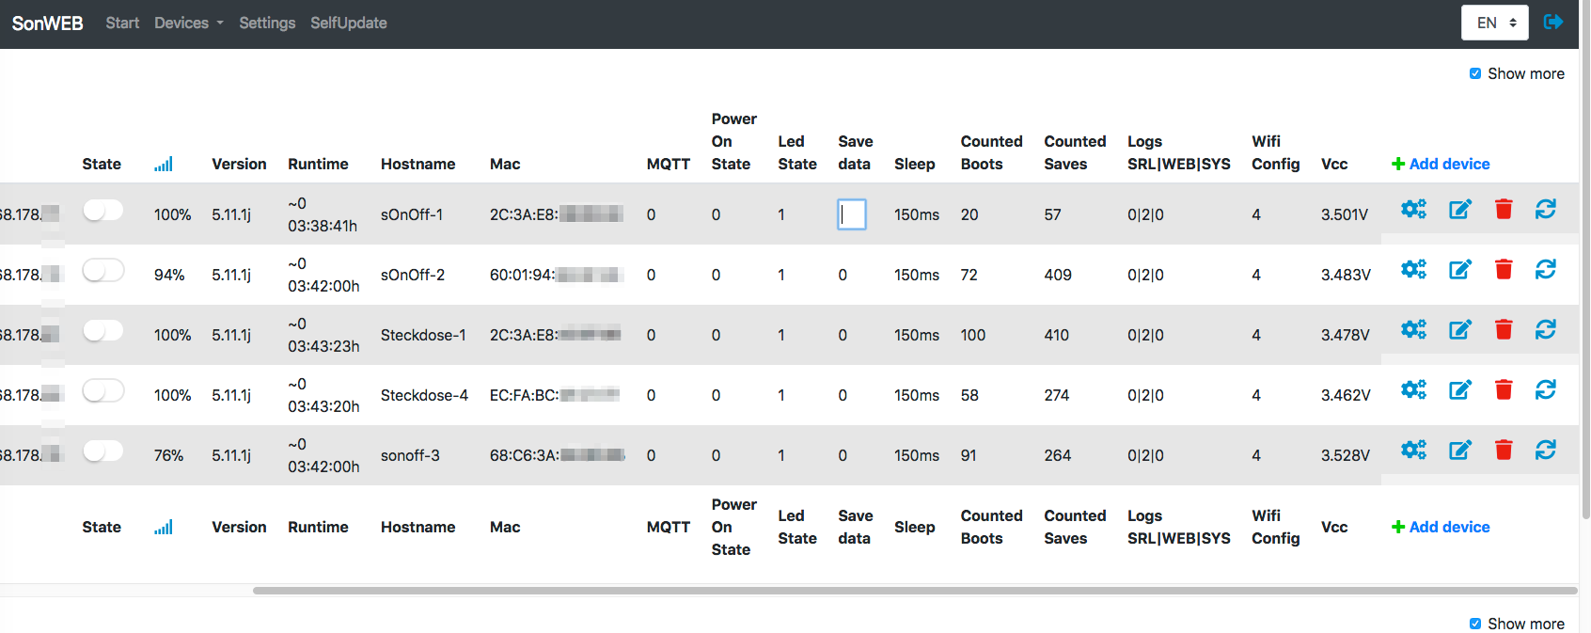The width and height of the screenshot is (1591, 633).
Task: Expand the Devices dropdown menu
Action: coord(189,23)
